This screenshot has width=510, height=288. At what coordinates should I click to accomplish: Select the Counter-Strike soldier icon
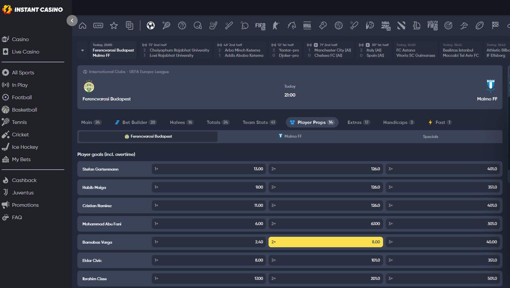tap(276, 25)
